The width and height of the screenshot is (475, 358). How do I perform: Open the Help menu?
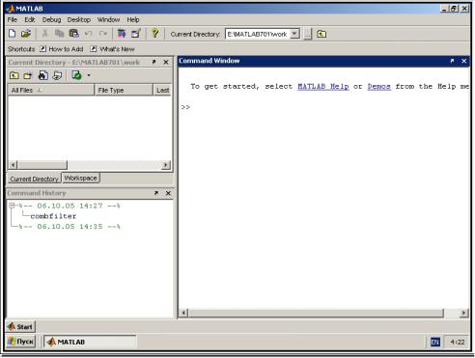coord(133,20)
